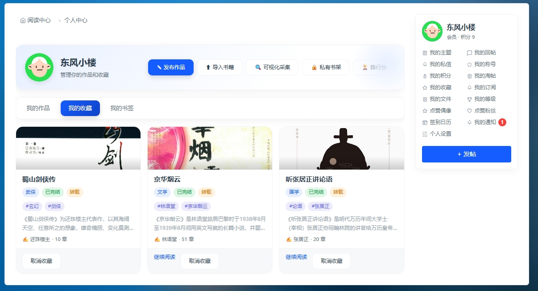Select the 我的收藏 tab
The image size is (538, 291).
click(x=80, y=108)
